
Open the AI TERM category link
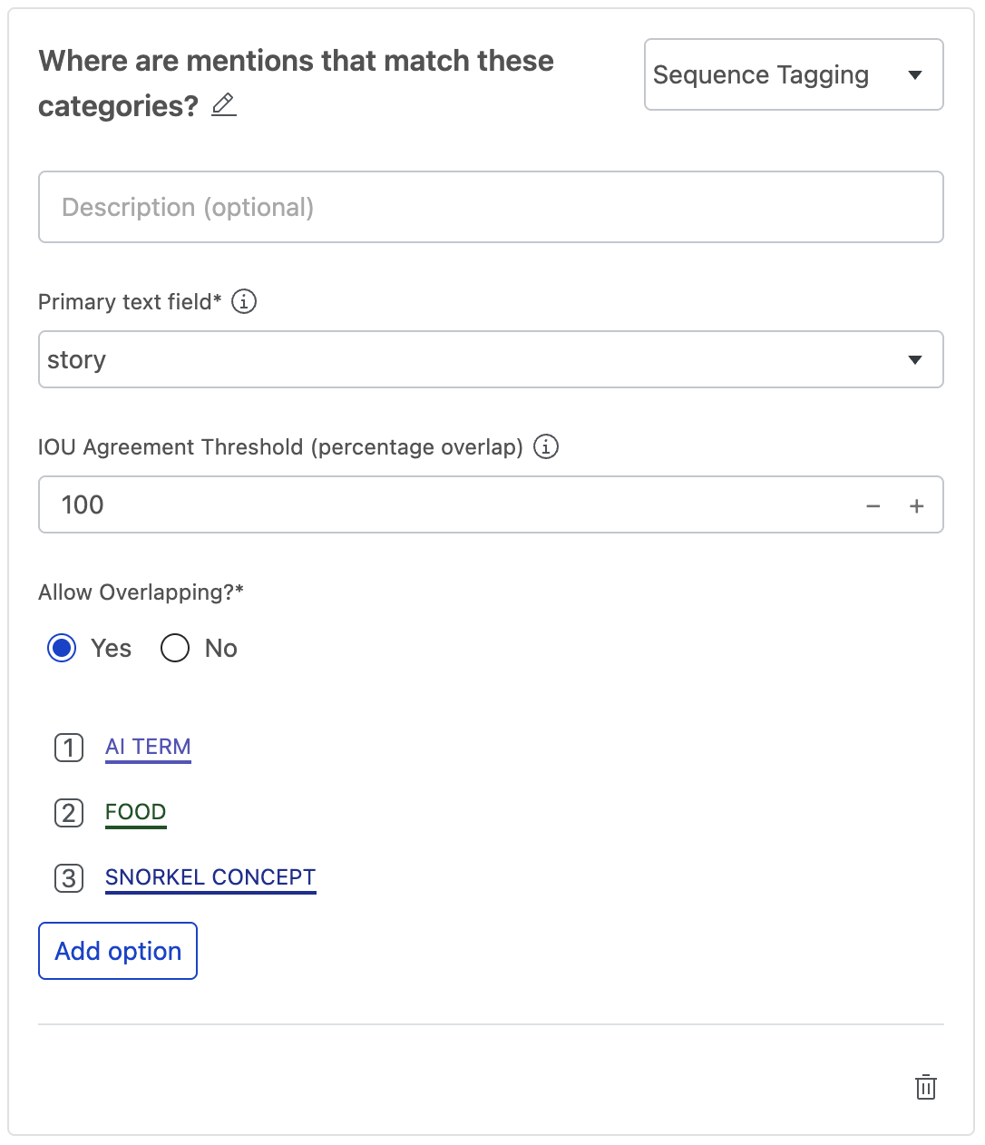click(x=148, y=746)
